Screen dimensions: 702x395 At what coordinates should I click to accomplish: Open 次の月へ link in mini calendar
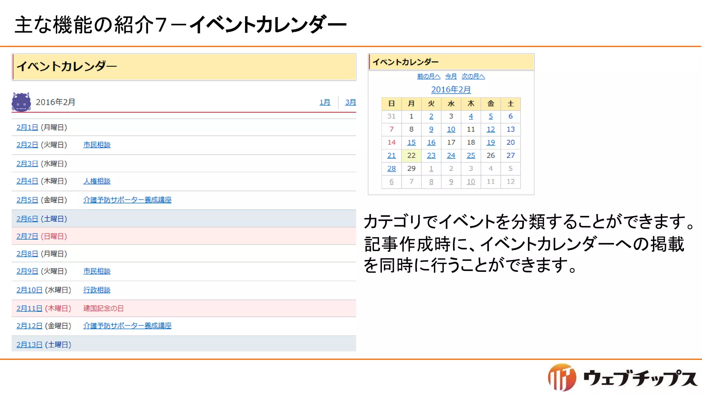pyautogui.click(x=473, y=76)
